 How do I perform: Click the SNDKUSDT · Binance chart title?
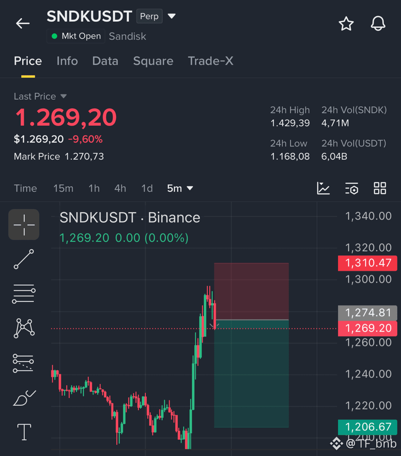tap(130, 218)
